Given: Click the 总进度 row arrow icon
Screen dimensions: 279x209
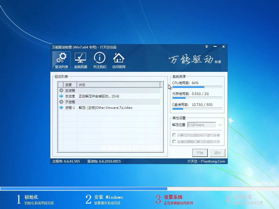Looking at the screenshot, I should [x=61, y=96].
